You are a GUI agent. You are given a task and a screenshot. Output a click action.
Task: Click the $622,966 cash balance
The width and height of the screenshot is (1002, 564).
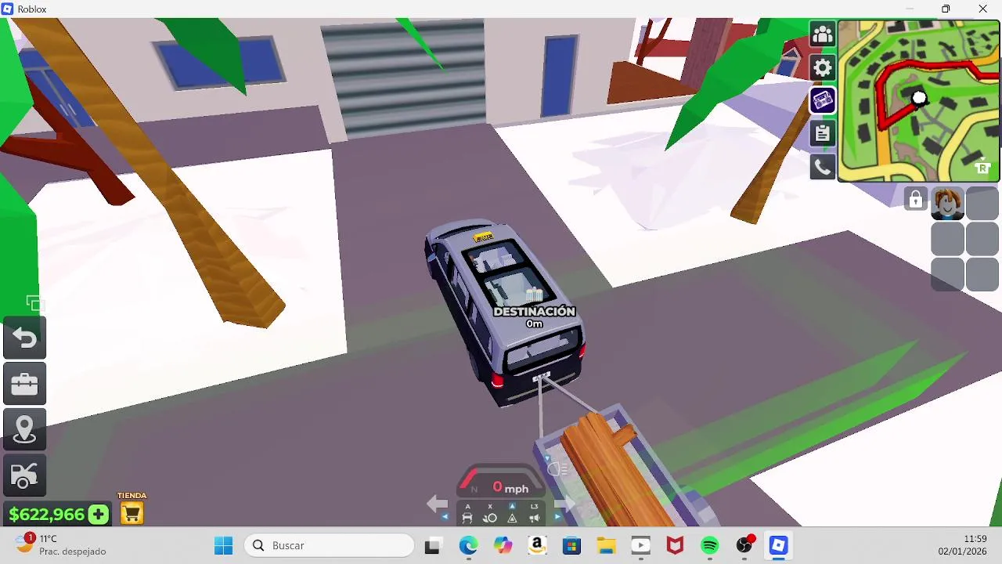(x=46, y=515)
